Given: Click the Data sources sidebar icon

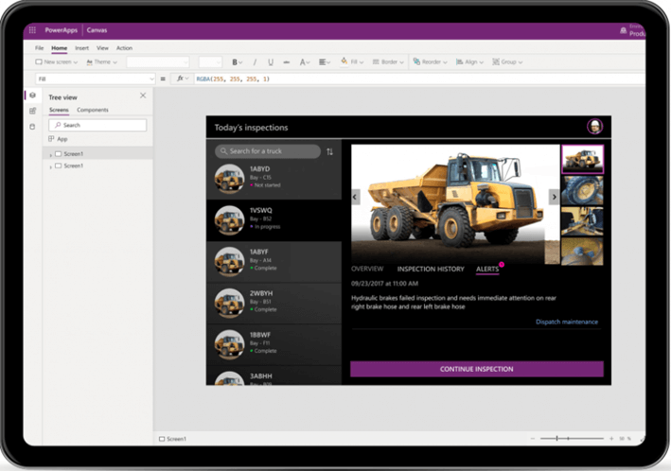Looking at the screenshot, I should pyautogui.click(x=32, y=127).
